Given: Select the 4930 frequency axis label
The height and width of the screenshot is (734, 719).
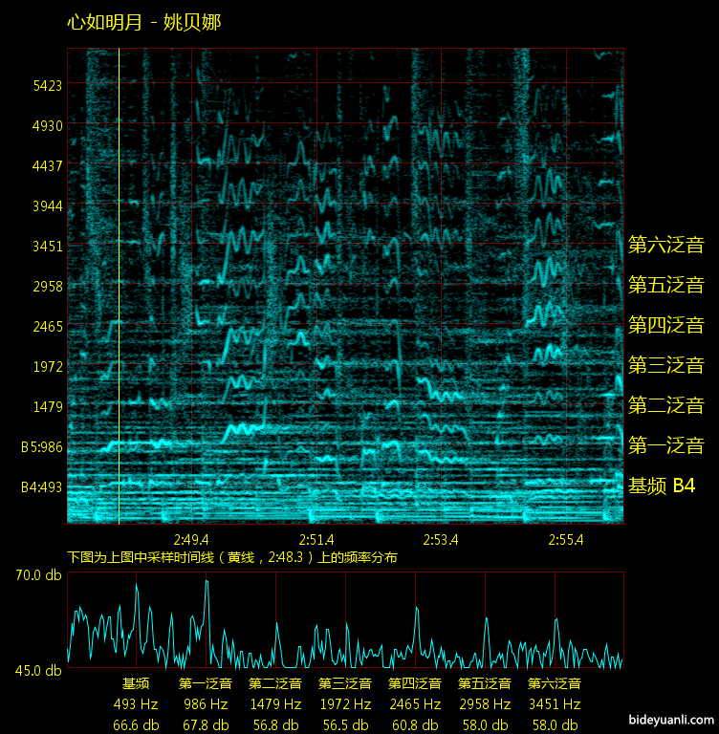Looking at the screenshot, I should (x=47, y=125).
